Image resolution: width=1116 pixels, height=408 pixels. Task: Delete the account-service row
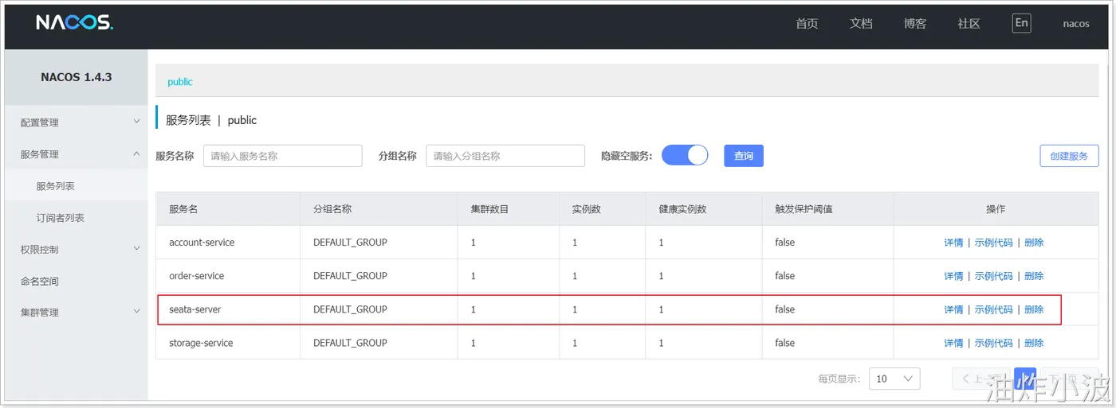(1034, 243)
